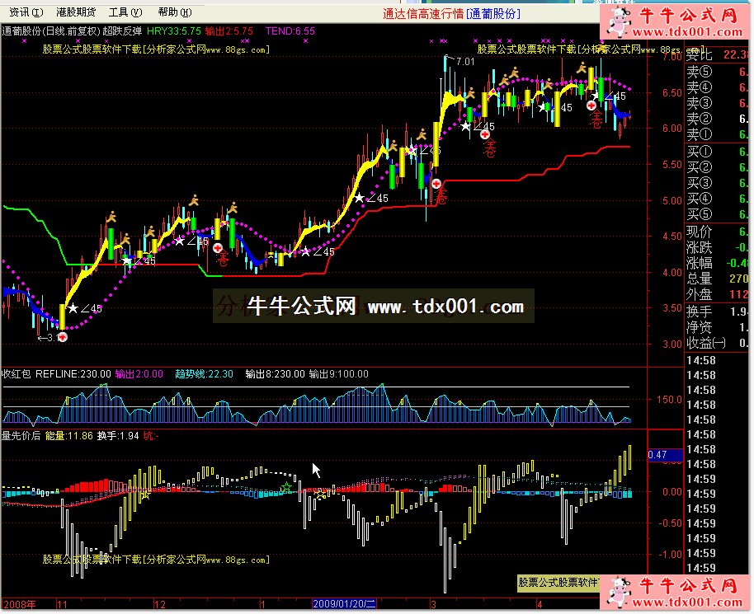The height and width of the screenshot is (614, 754).
Task: Click the 委比 row in the quote panel
Action: click(x=718, y=54)
